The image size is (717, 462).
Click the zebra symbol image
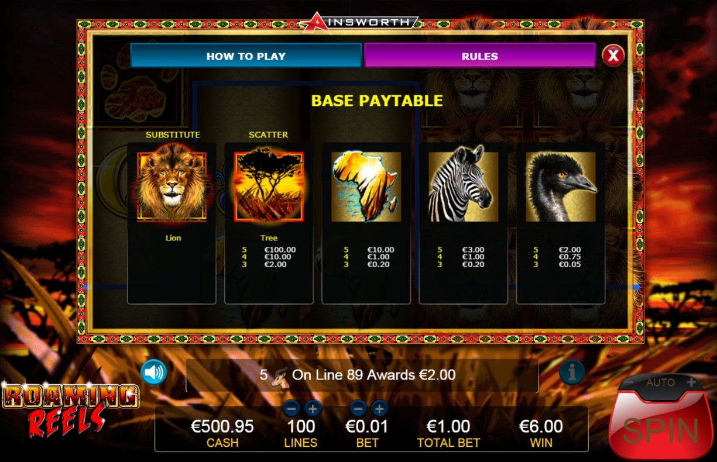pos(463,187)
